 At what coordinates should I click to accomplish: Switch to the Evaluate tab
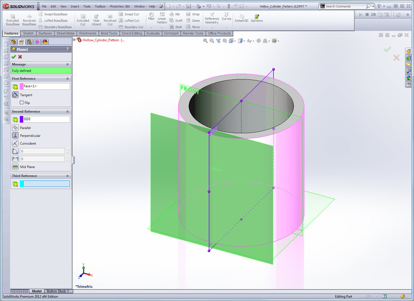point(153,33)
